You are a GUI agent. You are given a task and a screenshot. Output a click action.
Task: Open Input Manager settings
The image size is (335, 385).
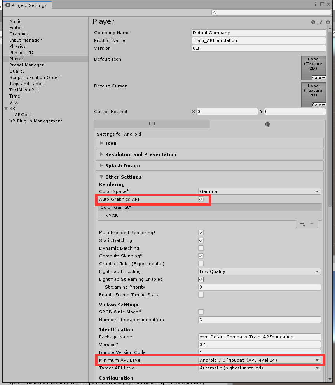click(26, 40)
